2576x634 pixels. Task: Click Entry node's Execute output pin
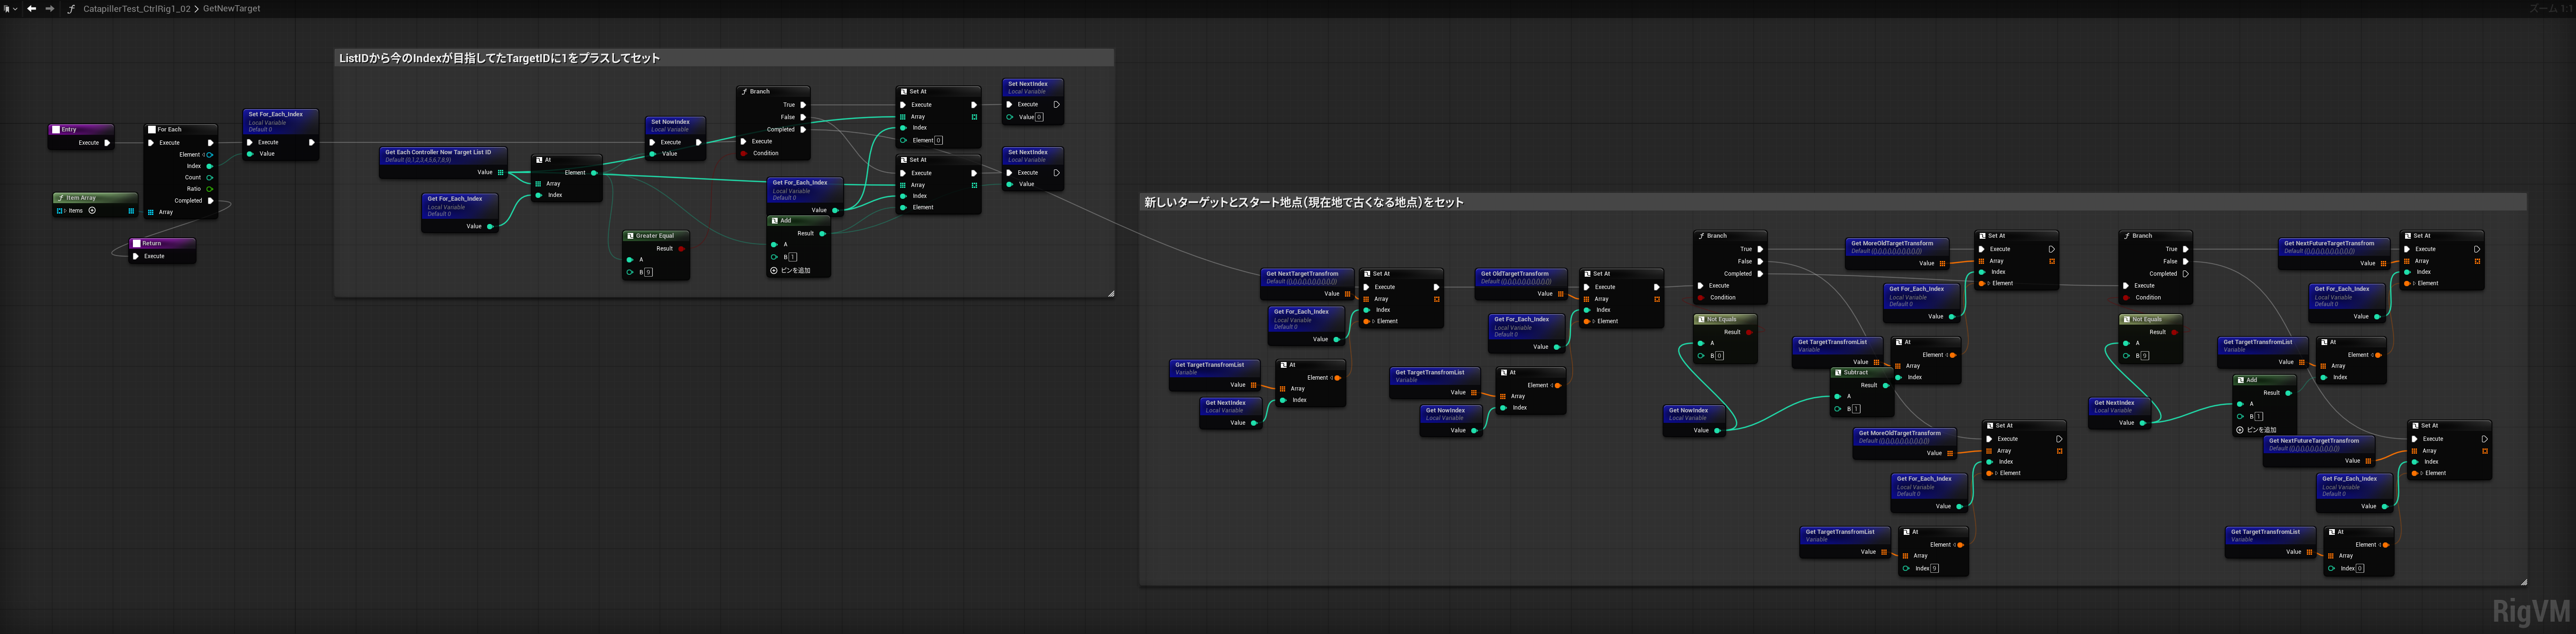point(107,143)
